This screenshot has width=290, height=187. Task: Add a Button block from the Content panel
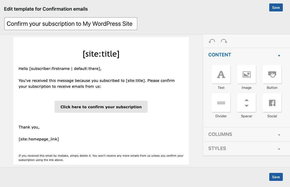272,74
